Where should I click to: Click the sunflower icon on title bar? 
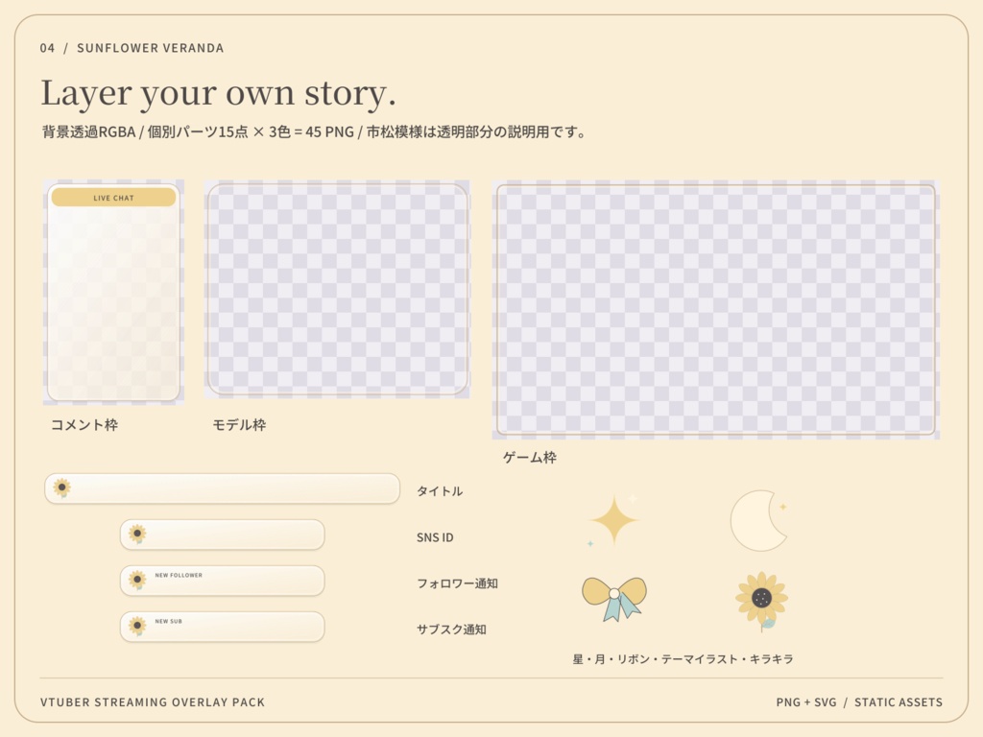(x=61, y=487)
